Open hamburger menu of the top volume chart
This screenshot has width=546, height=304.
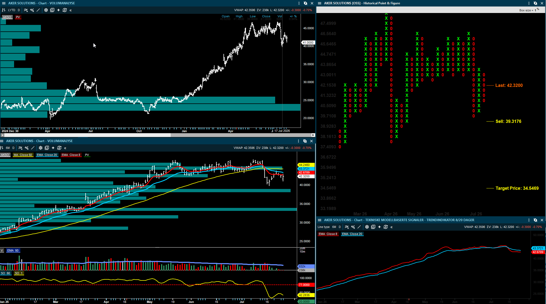(4, 3)
